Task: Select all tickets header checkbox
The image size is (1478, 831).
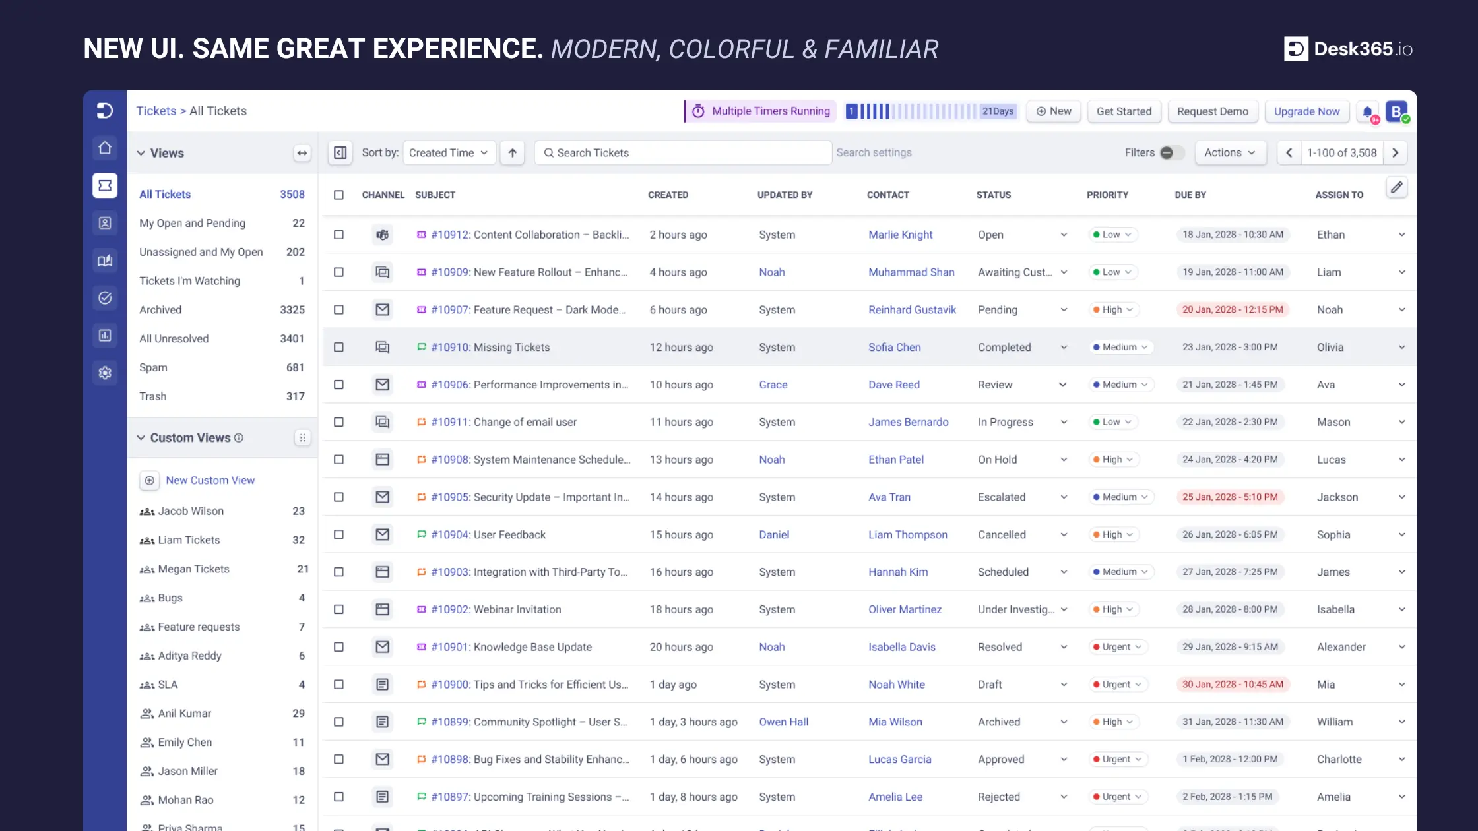Action: 338,195
